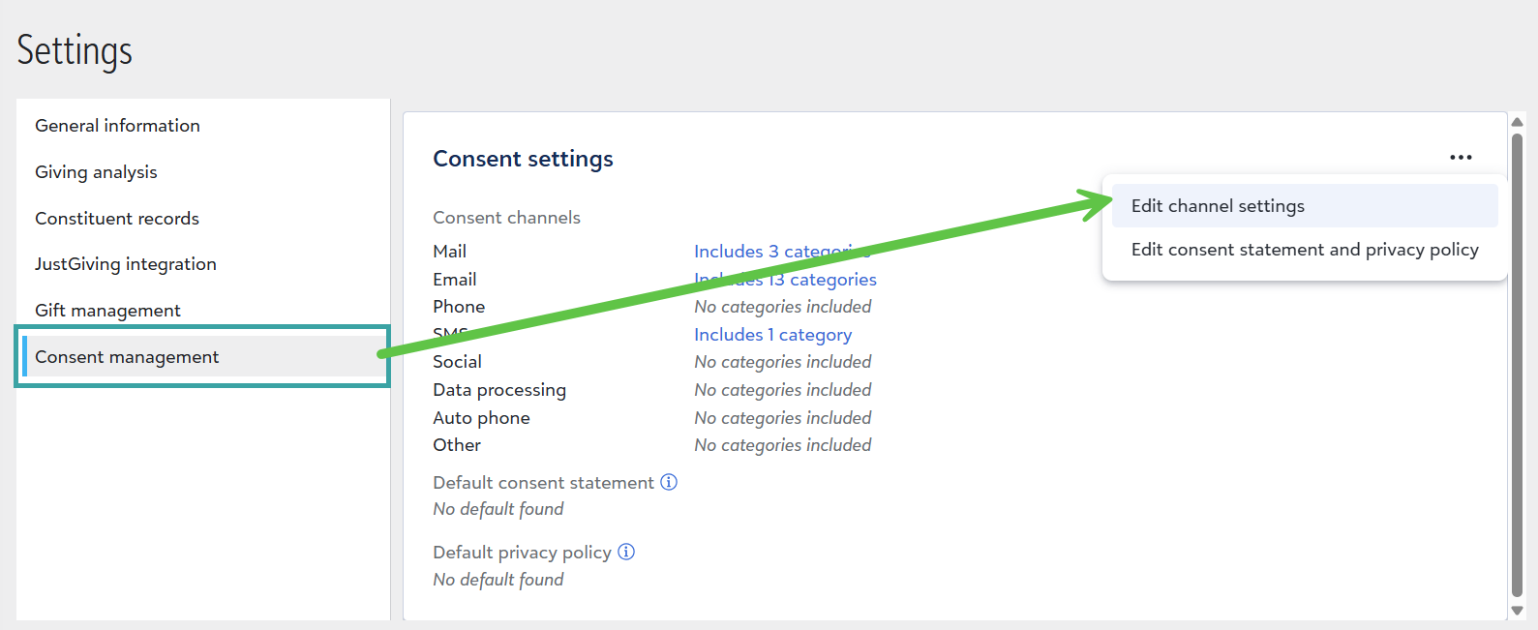Click the scrollbar up arrow
The height and width of the screenshot is (630, 1538).
(x=1517, y=122)
